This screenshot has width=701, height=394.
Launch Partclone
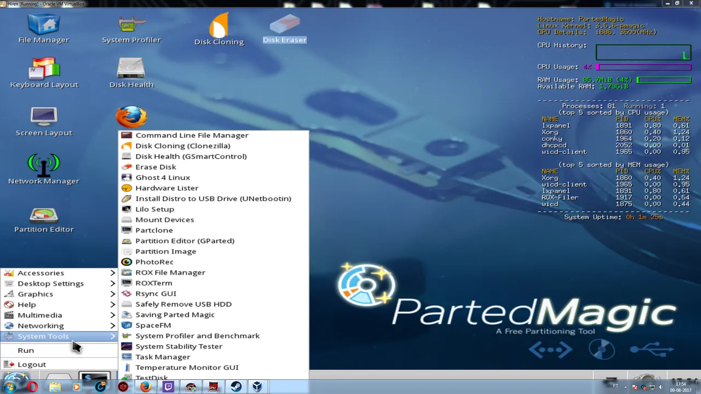click(x=214, y=230)
